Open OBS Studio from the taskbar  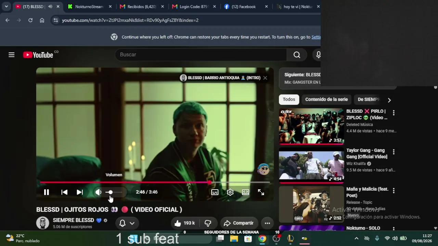click(276, 238)
